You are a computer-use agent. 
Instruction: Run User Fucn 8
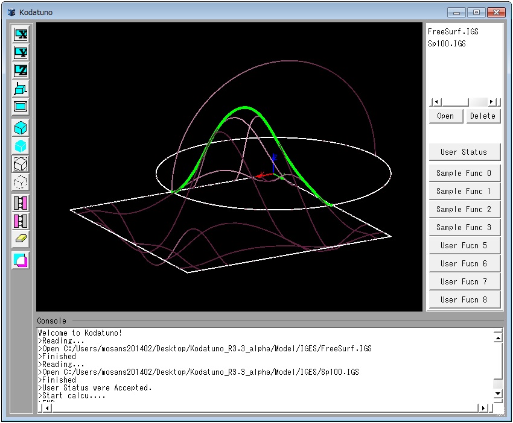(x=464, y=300)
